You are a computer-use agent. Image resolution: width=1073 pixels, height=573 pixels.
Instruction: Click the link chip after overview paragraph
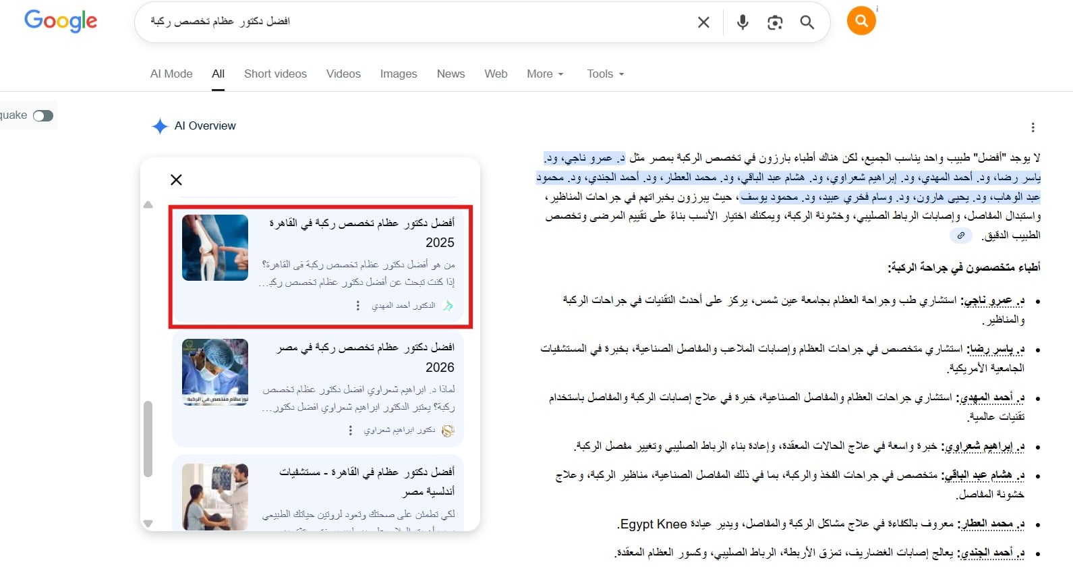coord(960,236)
